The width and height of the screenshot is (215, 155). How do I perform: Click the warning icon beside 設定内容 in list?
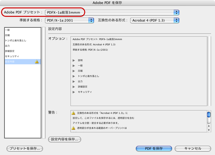coord(37,62)
